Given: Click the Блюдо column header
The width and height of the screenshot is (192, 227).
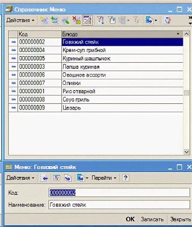Looking at the screenshot, I should pyautogui.click(x=122, y=34).
